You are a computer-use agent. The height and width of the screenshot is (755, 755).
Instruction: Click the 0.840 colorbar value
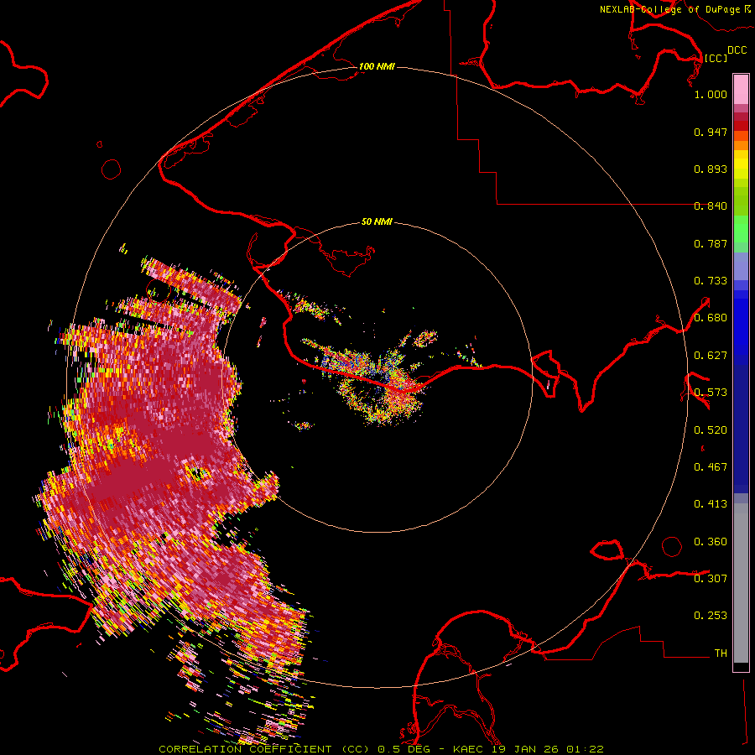pyautogui.click(x=711, y=206)
